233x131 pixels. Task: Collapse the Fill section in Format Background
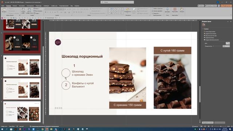203,29
